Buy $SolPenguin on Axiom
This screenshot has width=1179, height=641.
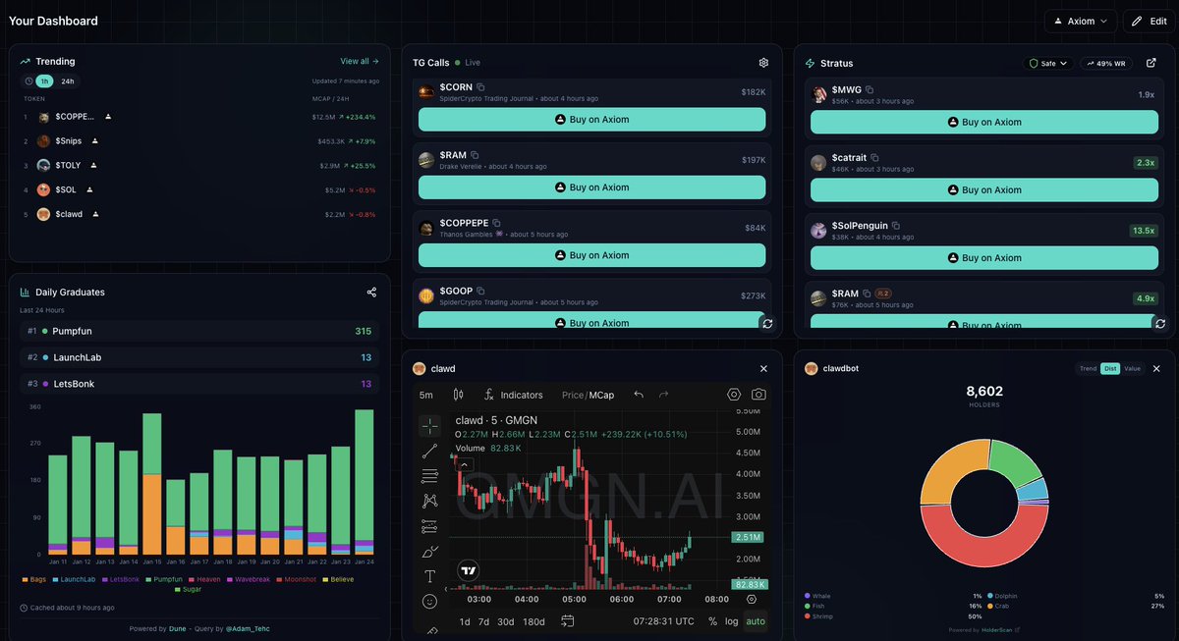983,258
